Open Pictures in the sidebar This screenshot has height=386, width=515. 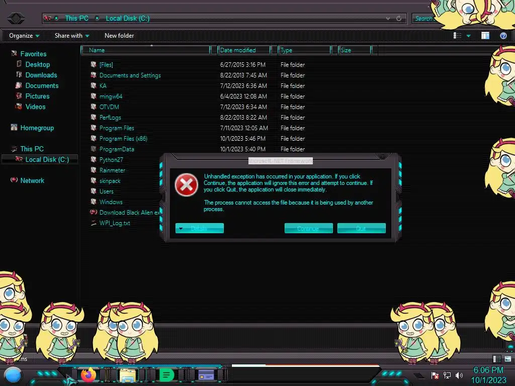37,96
